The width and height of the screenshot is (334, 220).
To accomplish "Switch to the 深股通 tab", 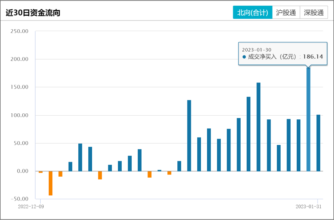I will pos(314,13).
